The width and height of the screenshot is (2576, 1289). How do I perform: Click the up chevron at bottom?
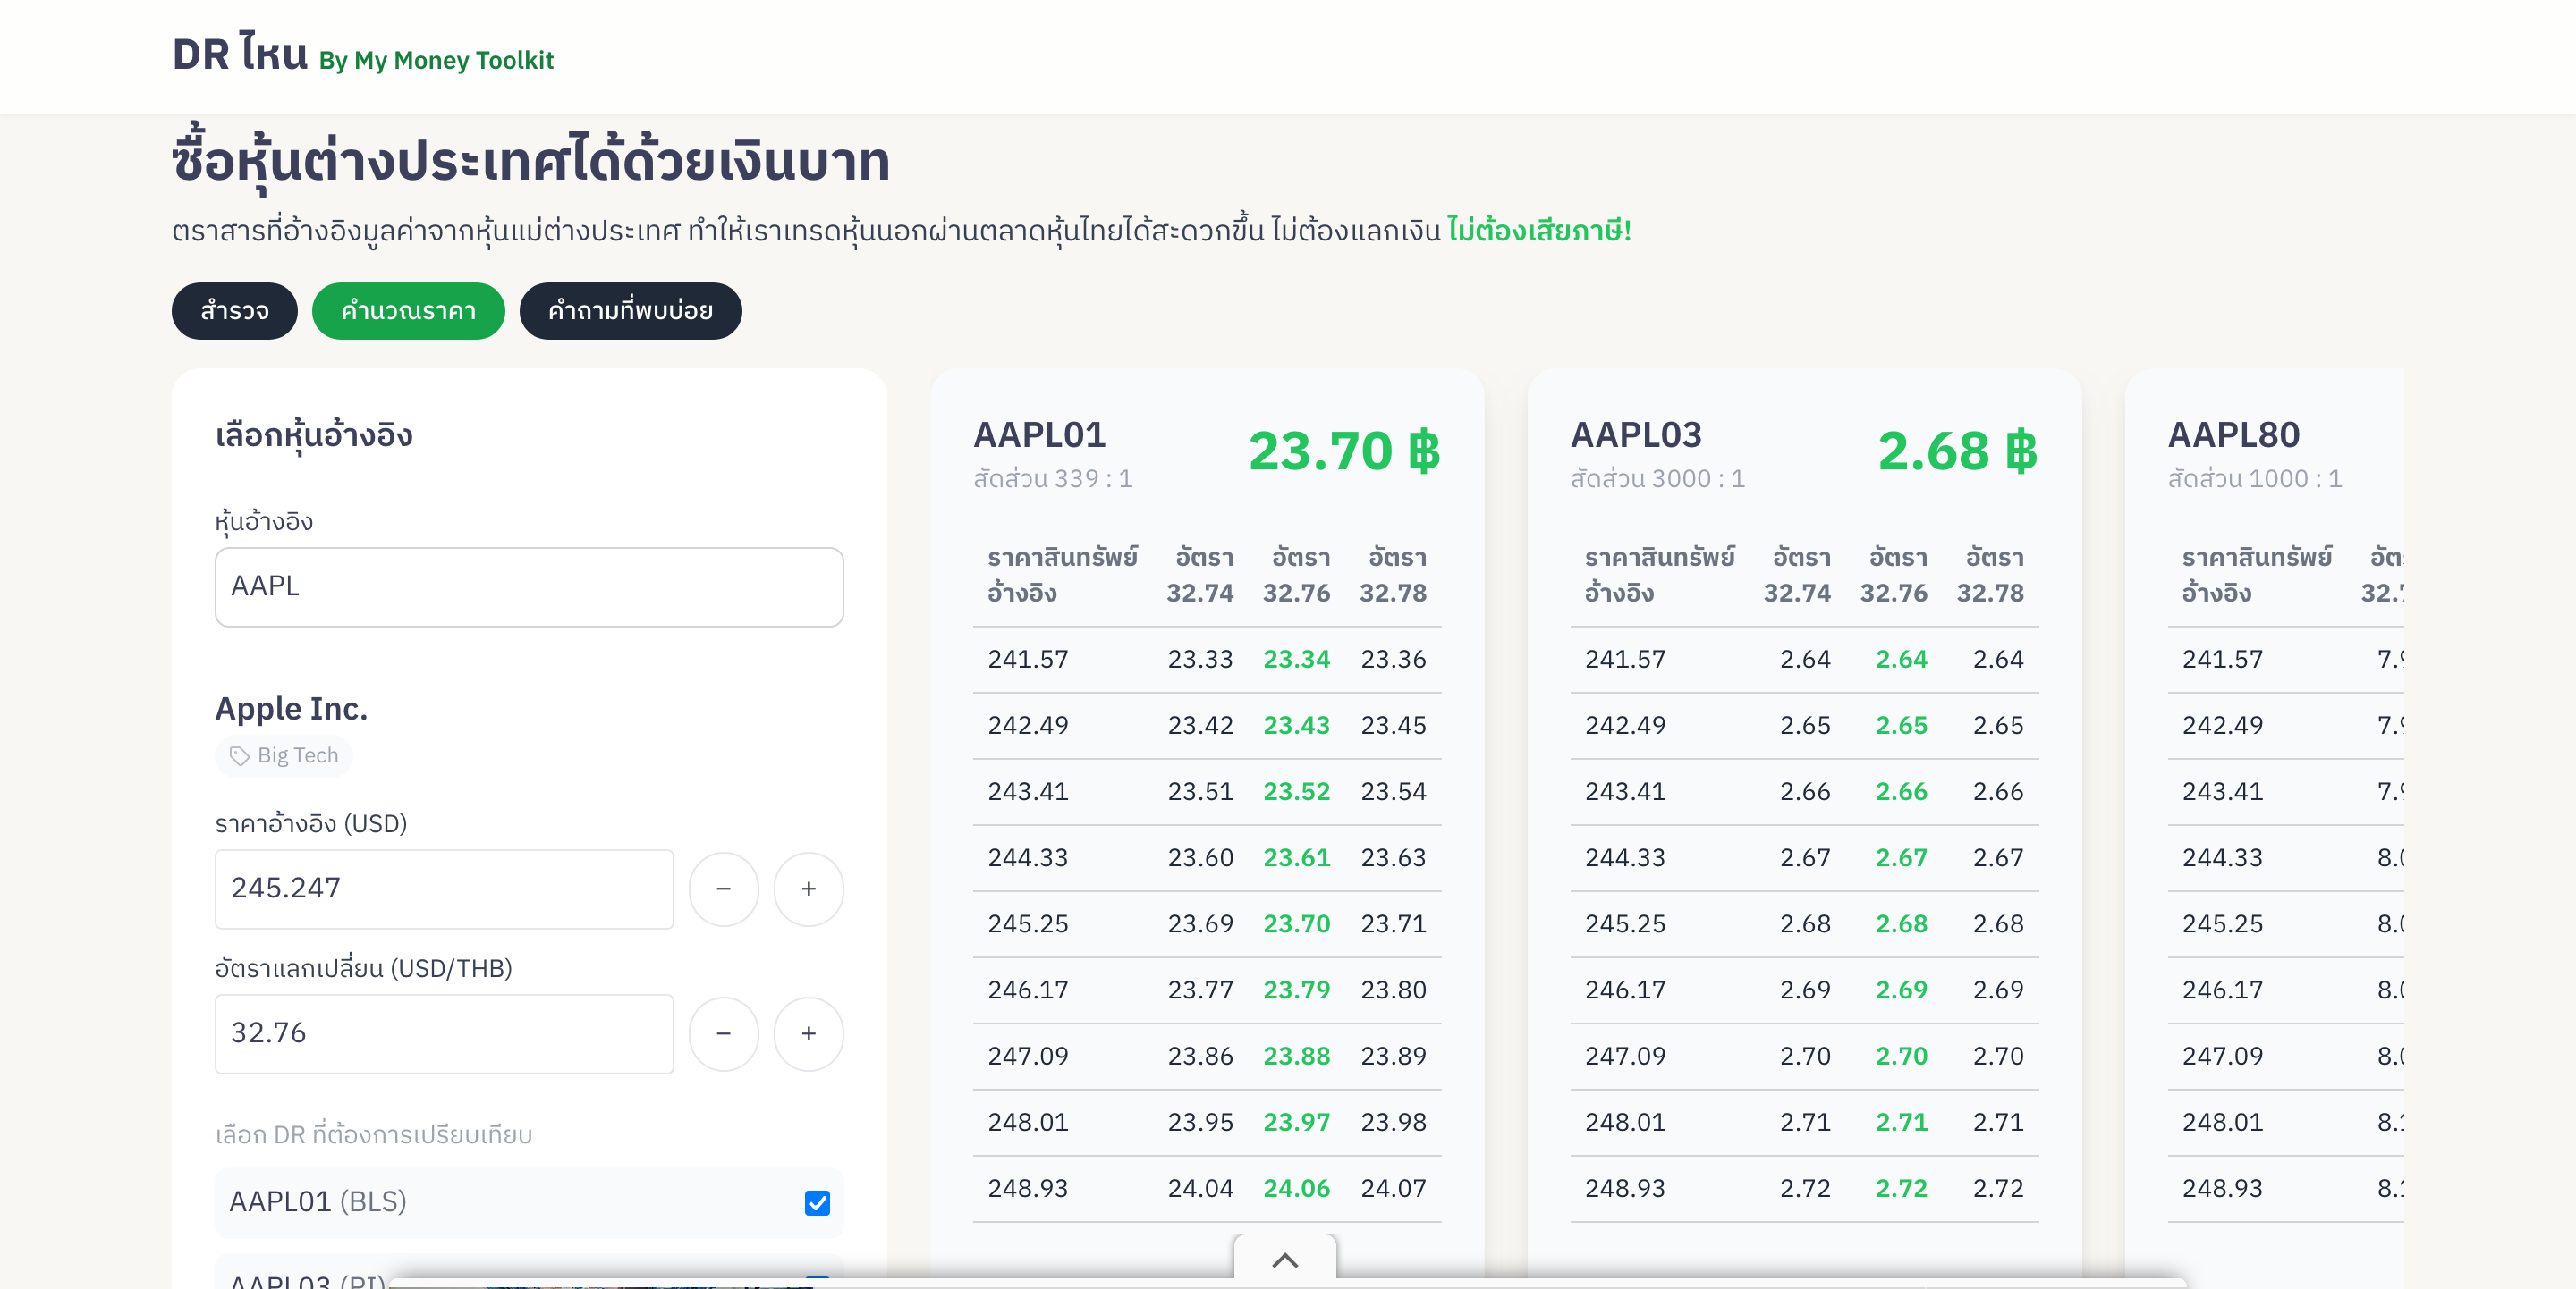tap(1284, 1260)
